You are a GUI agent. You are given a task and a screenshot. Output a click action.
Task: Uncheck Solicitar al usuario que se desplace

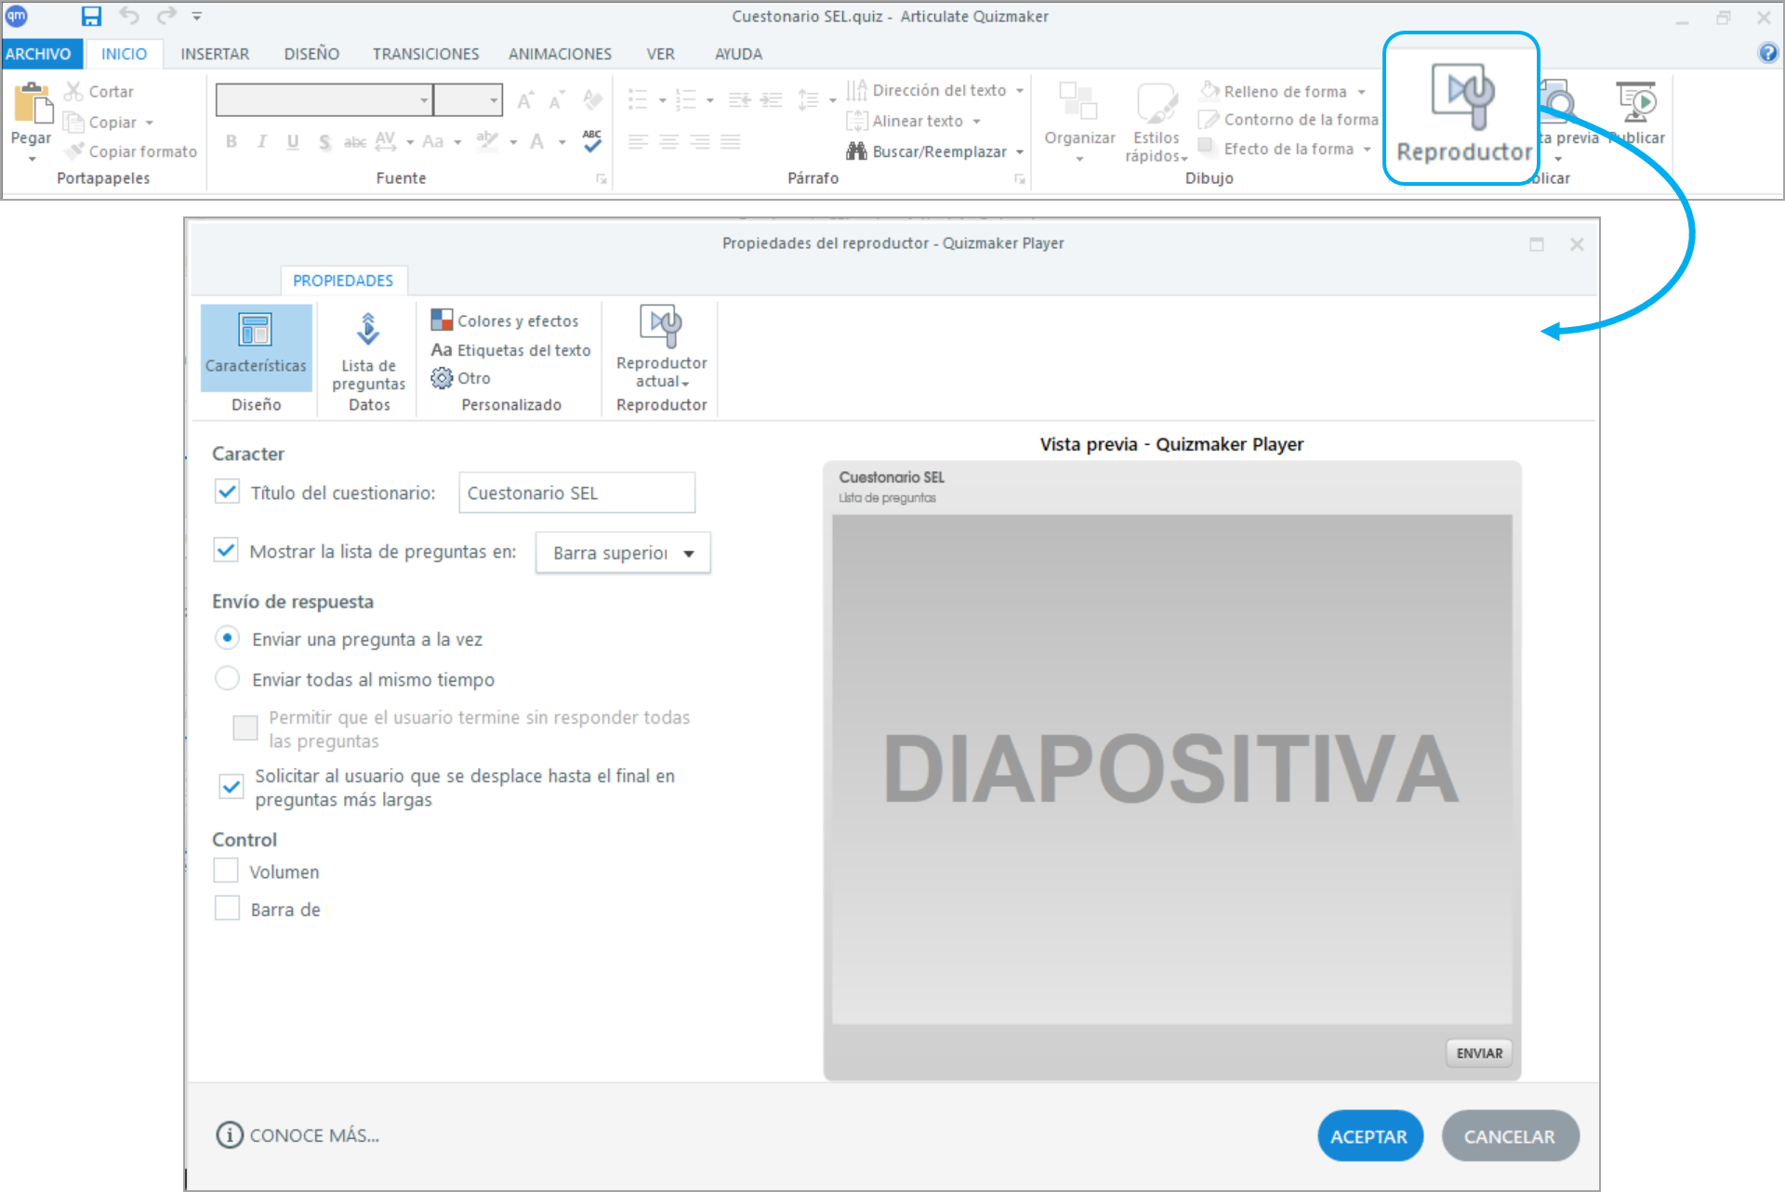(x=231, y=787)
